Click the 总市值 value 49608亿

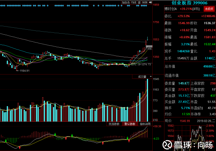[x=209, y=66]
